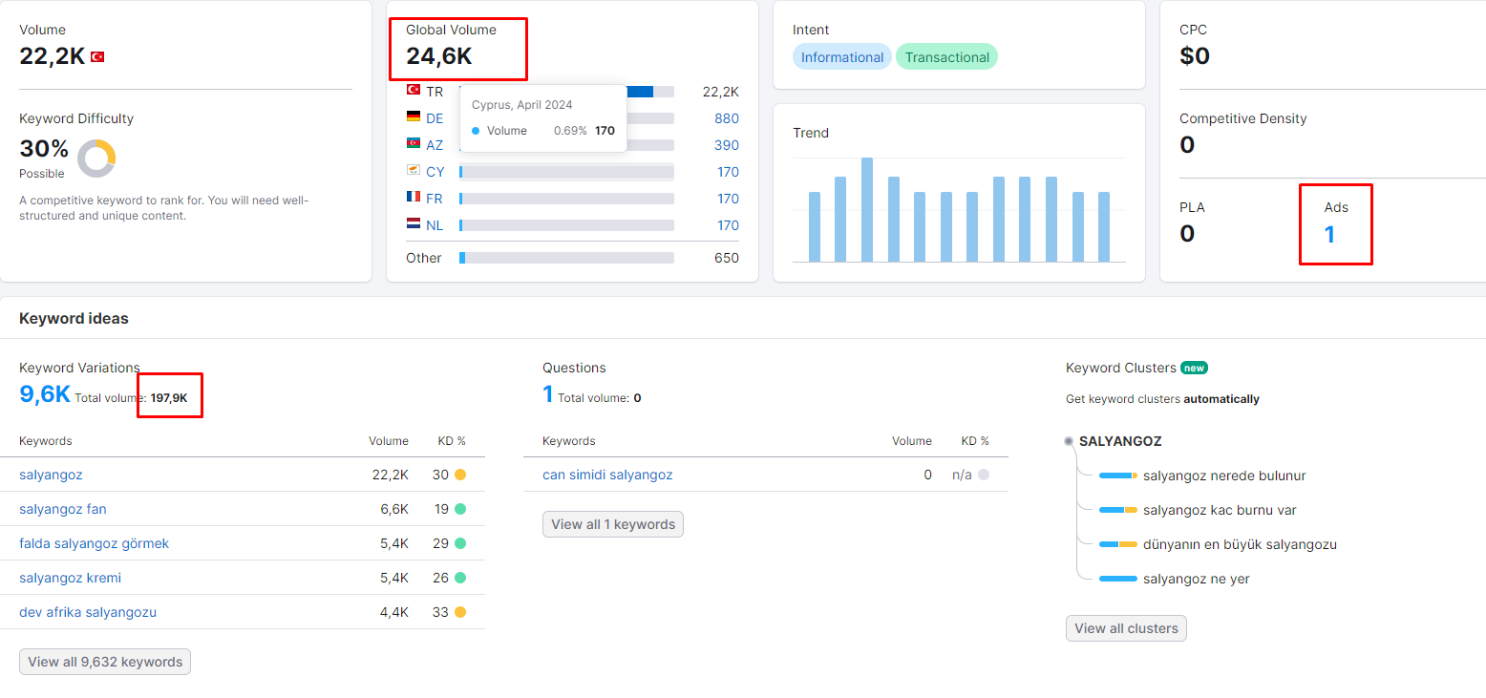Image resolution: width=1486 pixels, height=698 pixels.
Task: Open the dünyanın en büyük salyangozu cluster
Action: click(1240, 544)
